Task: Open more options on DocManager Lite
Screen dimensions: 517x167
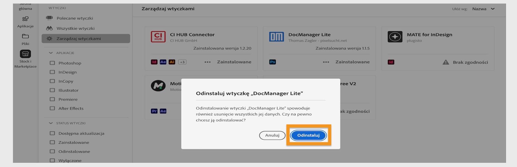Action: (x=326, y=62)
